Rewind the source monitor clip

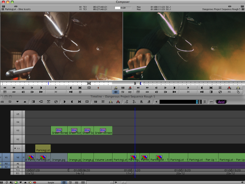5,88
